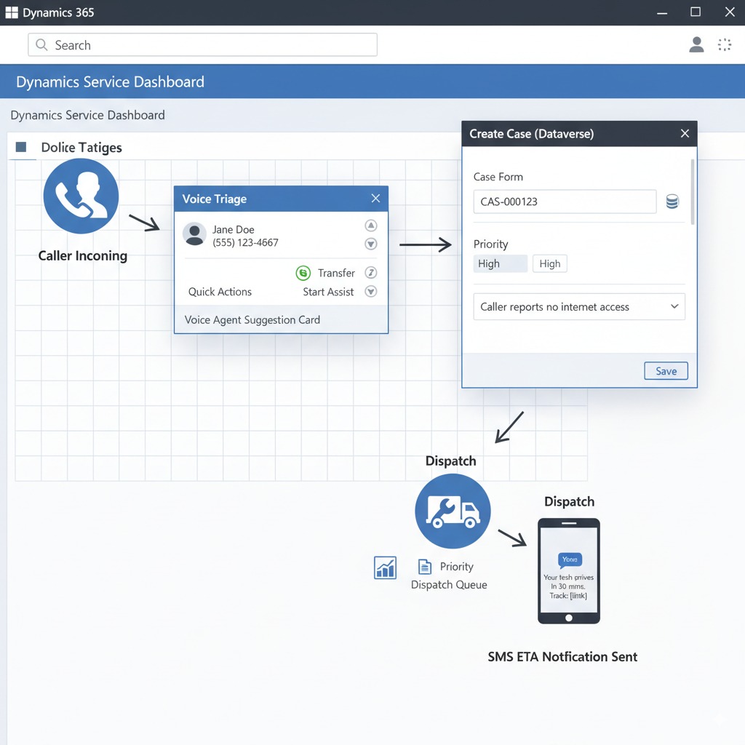The height and width of the screenshot is (745, 745).
Task: Click Jane Doe caller name
Action: coord(234,229)
